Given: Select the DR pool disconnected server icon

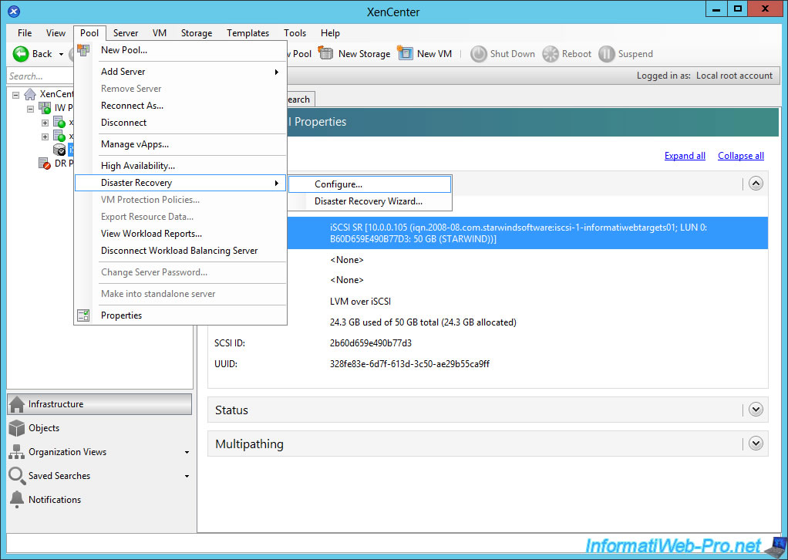Looking at the screenshot, I should click(x=45, y=164).
